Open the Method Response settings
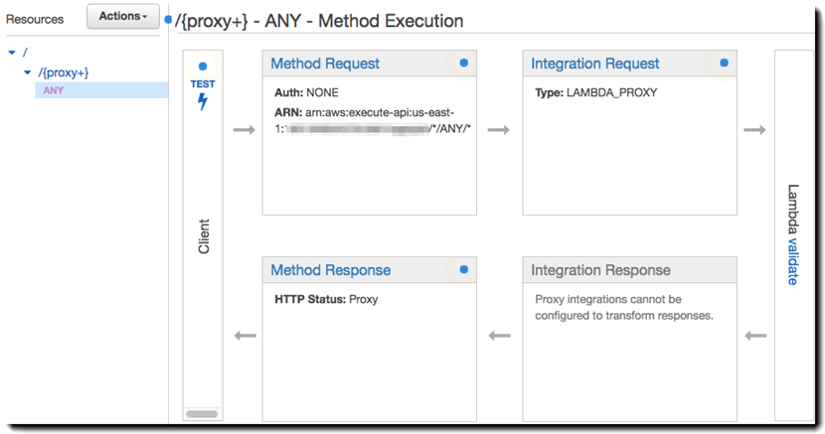 pos(330,270)
